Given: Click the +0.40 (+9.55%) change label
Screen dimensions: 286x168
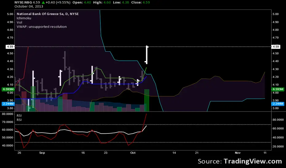Looking at the screenshot, I should [58, 2].
